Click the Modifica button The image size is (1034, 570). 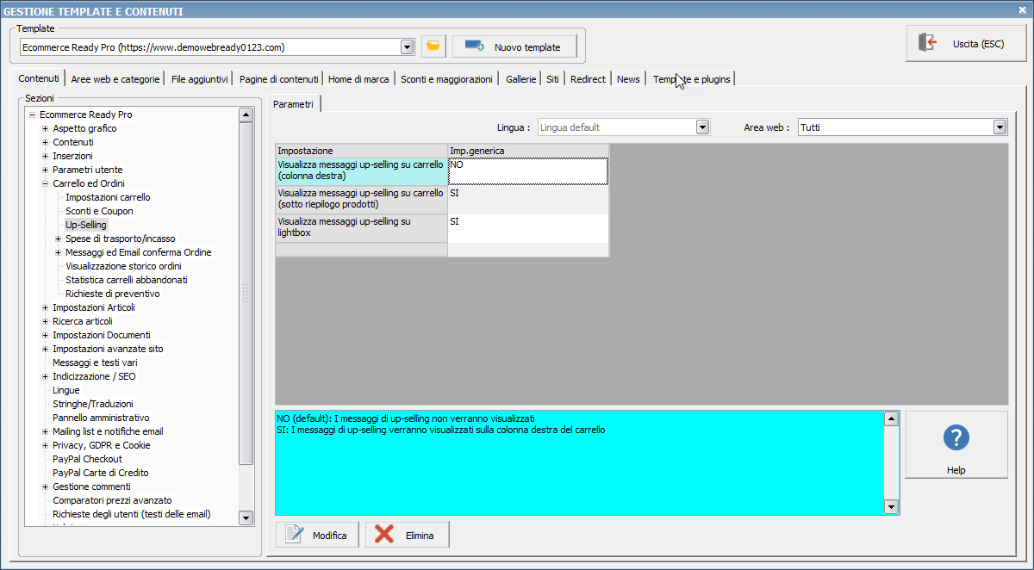(317, 535)
